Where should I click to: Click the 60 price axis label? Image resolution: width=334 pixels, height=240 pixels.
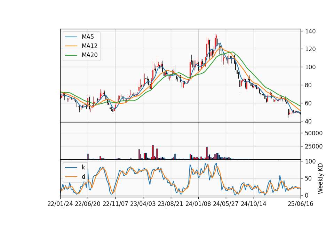(x=309, y=103)
